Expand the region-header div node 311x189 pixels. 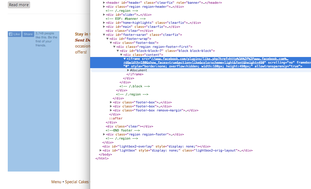point(104,7)
